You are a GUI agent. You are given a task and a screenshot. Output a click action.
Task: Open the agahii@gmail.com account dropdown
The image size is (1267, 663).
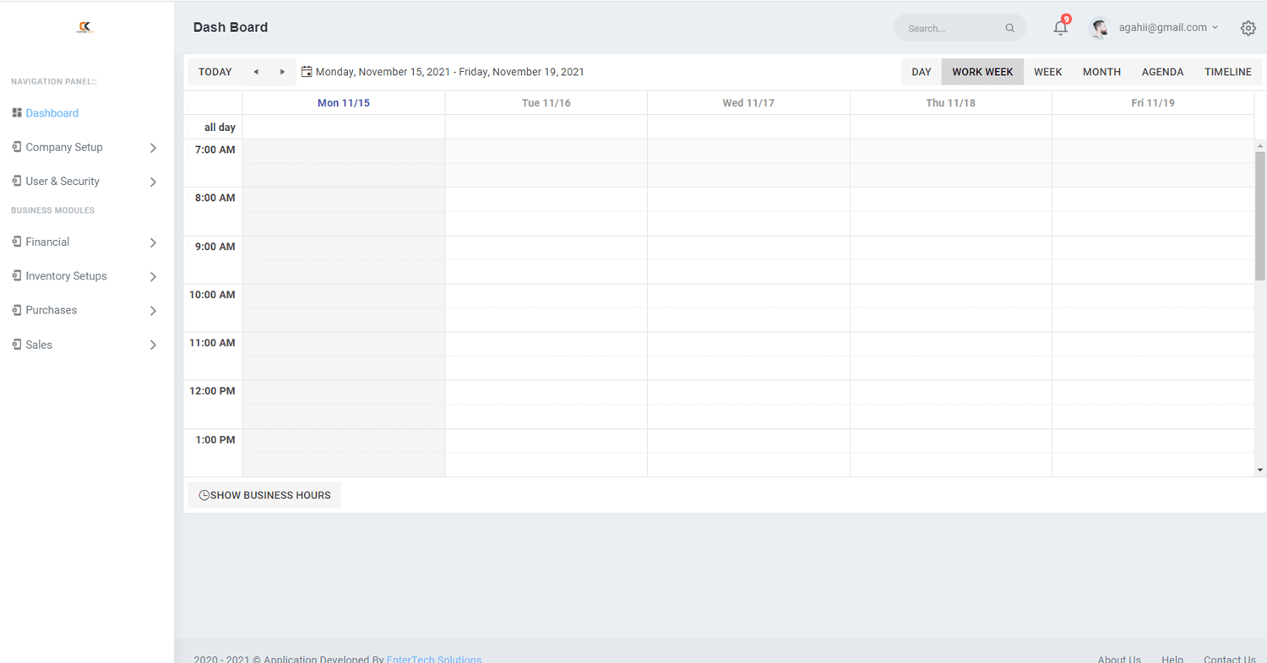click(x=1169, y=27)
